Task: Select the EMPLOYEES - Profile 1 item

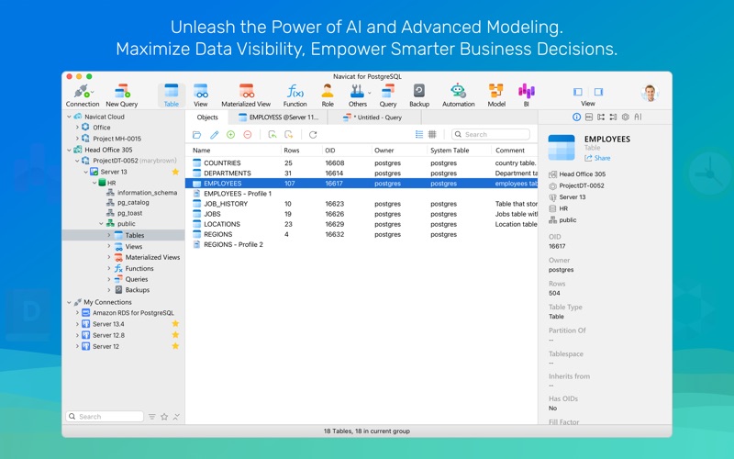Action: (361, 194)
